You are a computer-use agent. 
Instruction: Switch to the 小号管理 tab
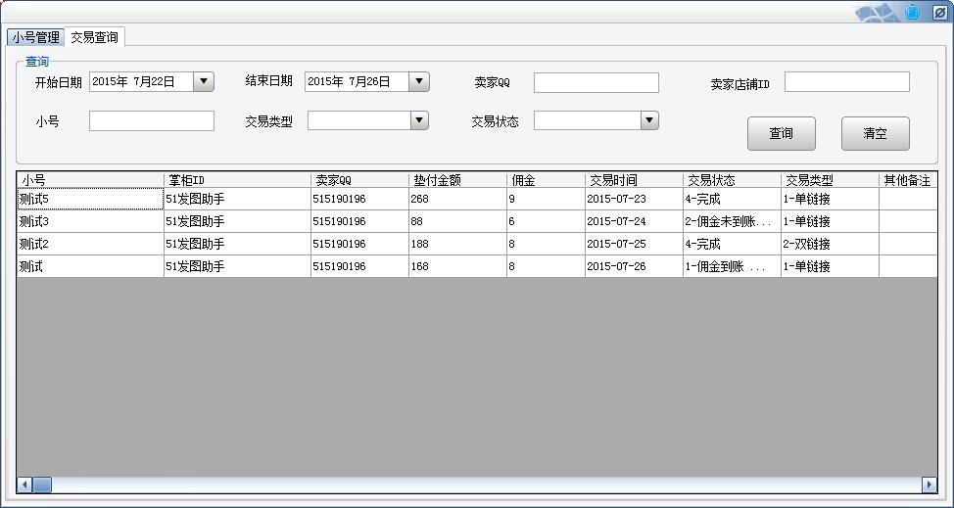36,37
